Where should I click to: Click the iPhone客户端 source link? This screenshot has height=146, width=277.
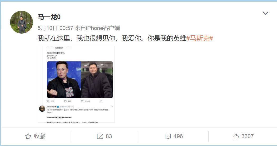pos(103,28)
